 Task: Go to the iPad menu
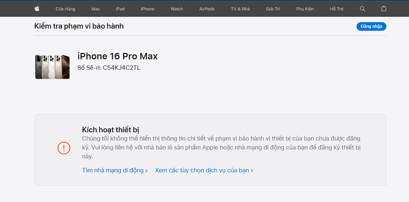click(120, 9)
